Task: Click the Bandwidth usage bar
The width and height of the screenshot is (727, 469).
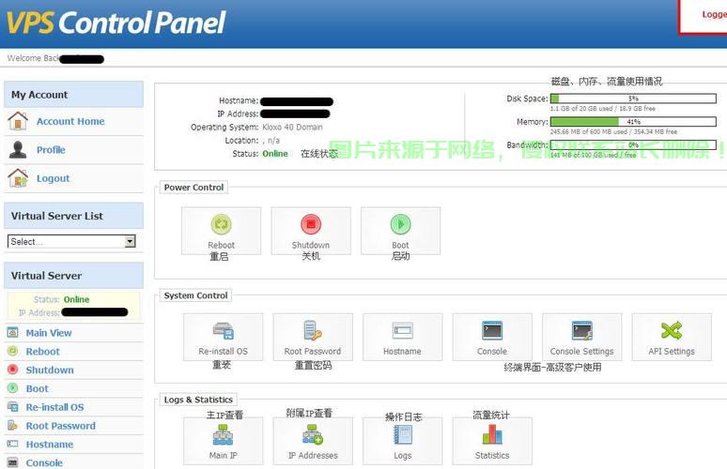Action: 633,144
